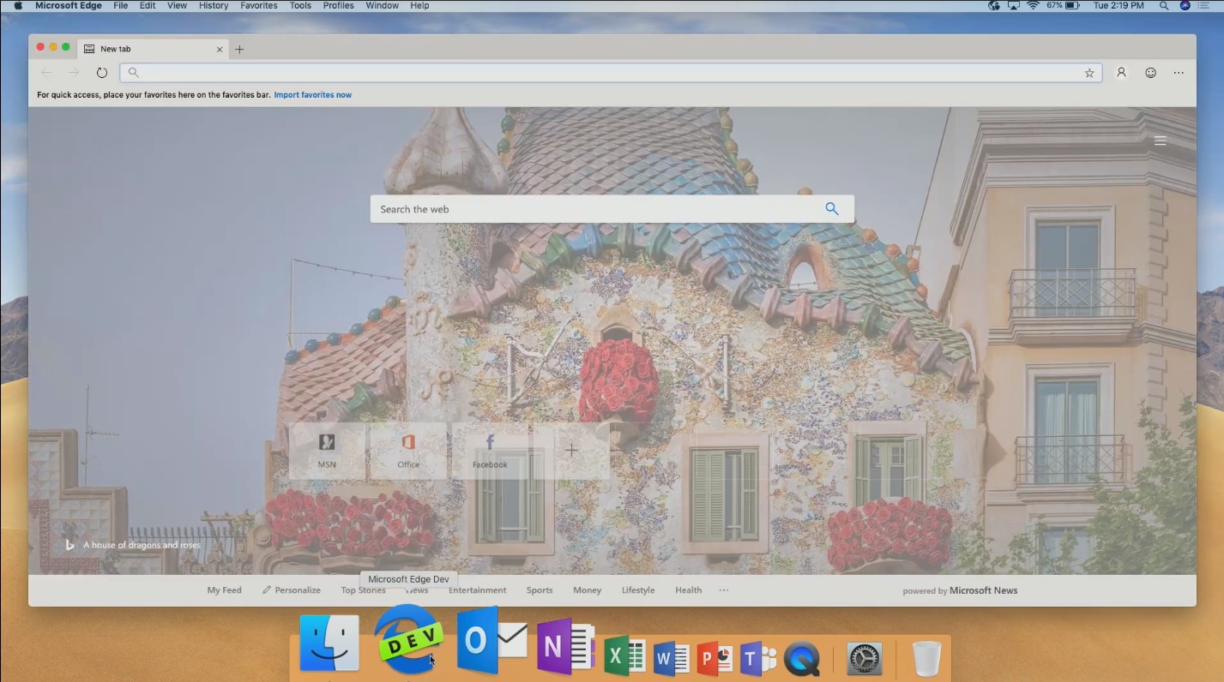Send feedback using smiley face icon
The image size is (1224, 682).
point(1151,73)
